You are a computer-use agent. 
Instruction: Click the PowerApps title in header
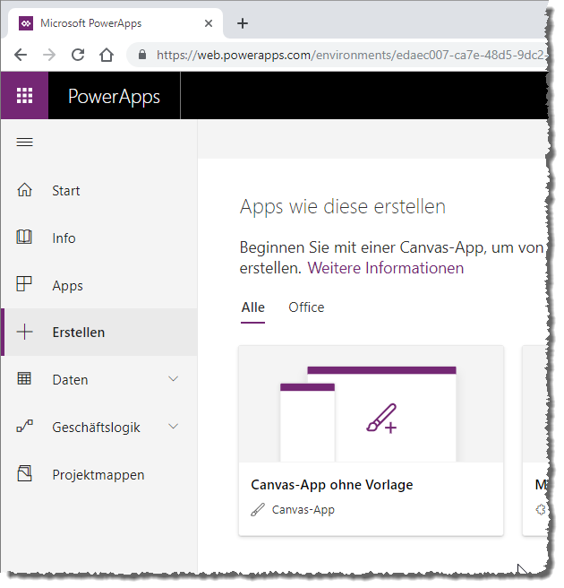pos(115,96)
